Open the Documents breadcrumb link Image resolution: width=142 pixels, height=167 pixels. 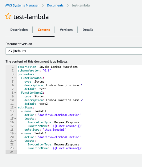pyautogui.click(x=55, y=5)
